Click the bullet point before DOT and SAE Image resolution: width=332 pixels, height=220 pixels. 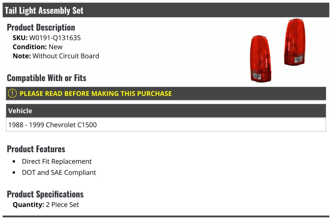[14, 173]
